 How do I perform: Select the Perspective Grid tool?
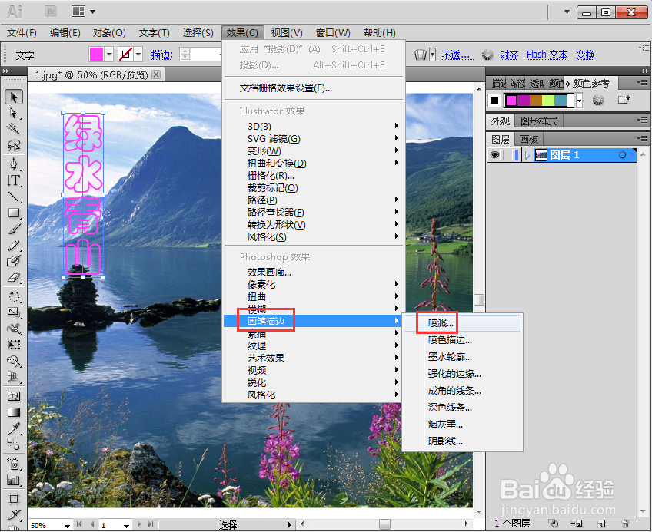coord(14,377)
